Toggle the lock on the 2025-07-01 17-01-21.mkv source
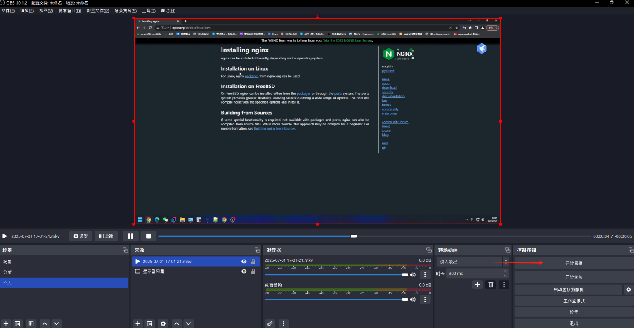The image size is (634, 328). [x=253, y=262]
